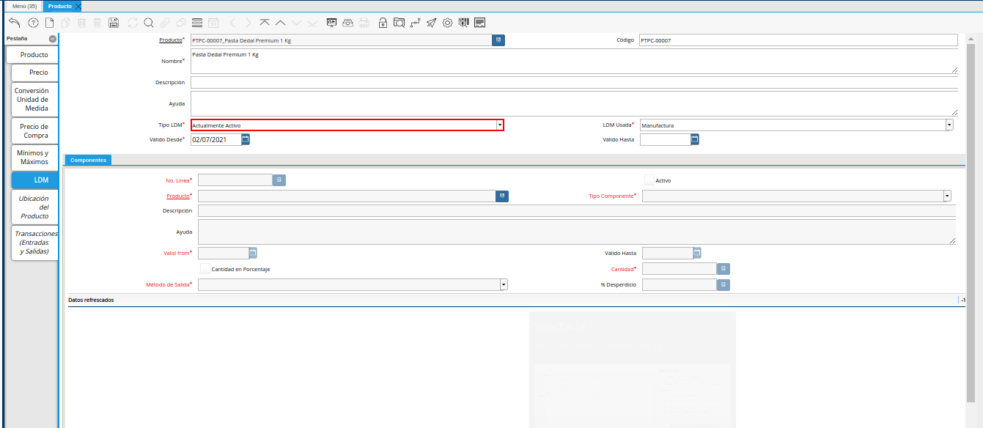Open the Chat bubble icon
Viewport: 983px width, 428px height.
point(180,23)
